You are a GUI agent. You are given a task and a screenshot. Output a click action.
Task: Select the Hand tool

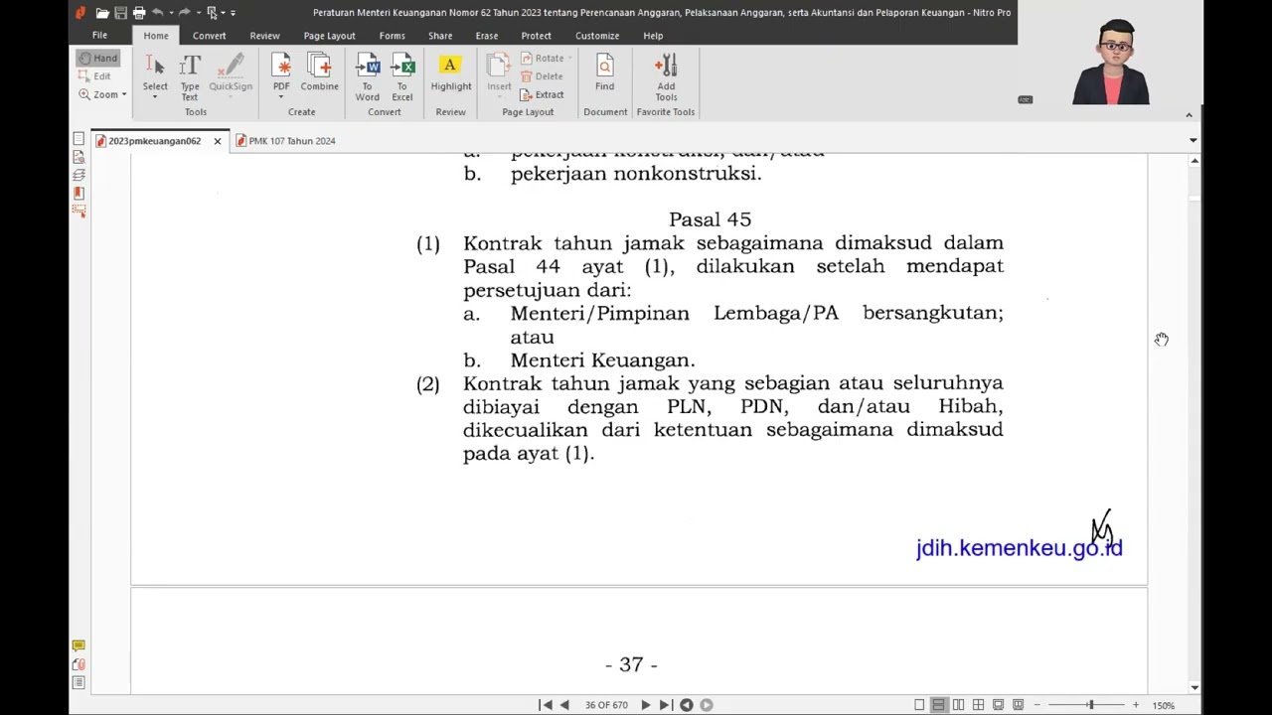point(97,58)
